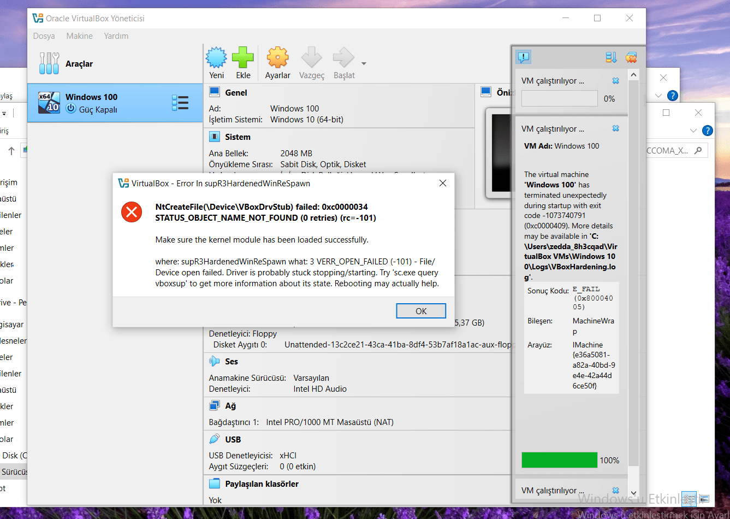Viewport: 730px width, 519px height.
Task: Select the 'xHCI' USB Denetleyicisi value
Action: [x=288, y=456]
